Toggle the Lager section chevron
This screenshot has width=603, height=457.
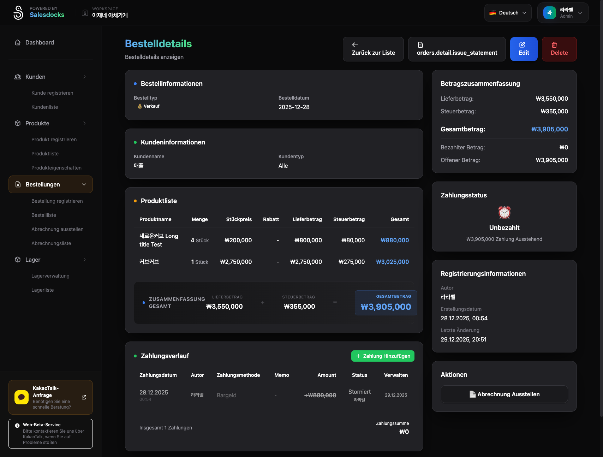84,260
